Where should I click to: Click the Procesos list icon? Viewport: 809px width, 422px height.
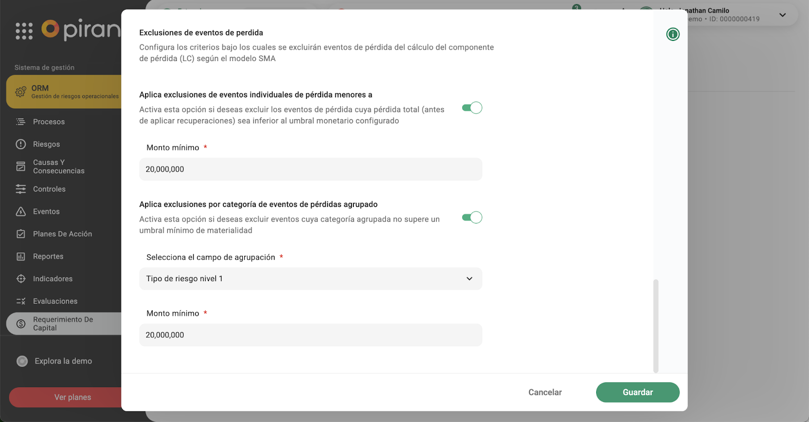point(21,122)
